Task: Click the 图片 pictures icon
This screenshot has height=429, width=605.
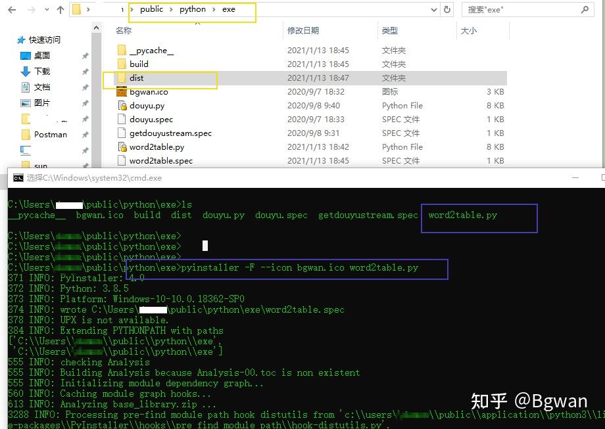Action: (x=26, y=103)
